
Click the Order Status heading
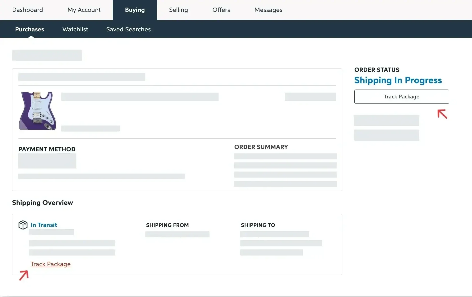[377, 70]
